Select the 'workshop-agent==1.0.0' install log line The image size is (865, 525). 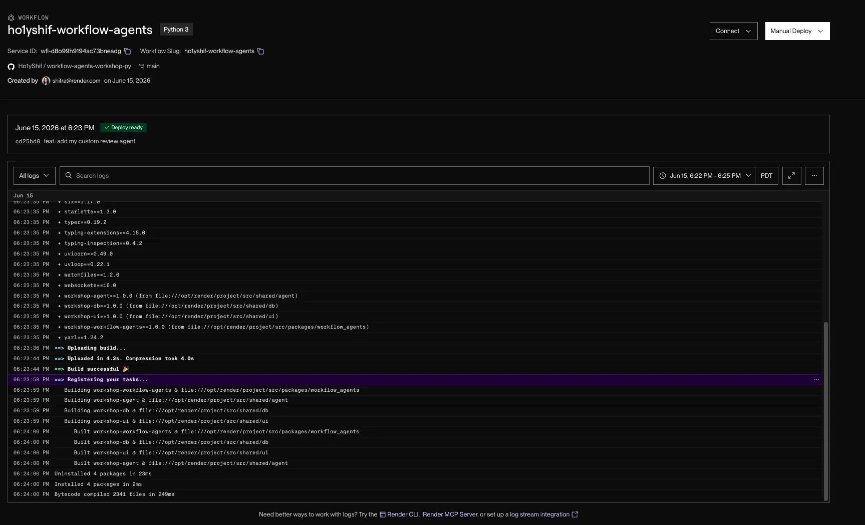(x=415, y=296)
